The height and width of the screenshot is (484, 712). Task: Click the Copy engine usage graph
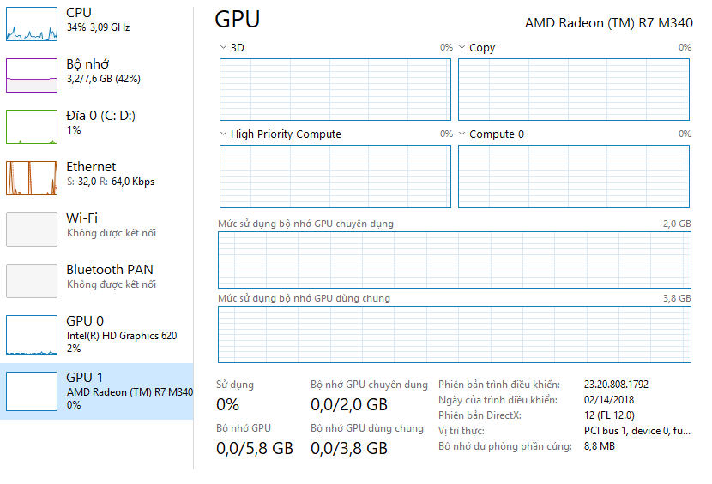574,89
